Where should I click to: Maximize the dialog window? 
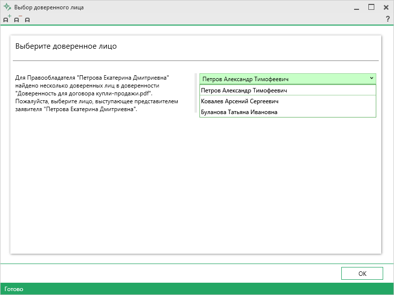click(x=371, y=7)
